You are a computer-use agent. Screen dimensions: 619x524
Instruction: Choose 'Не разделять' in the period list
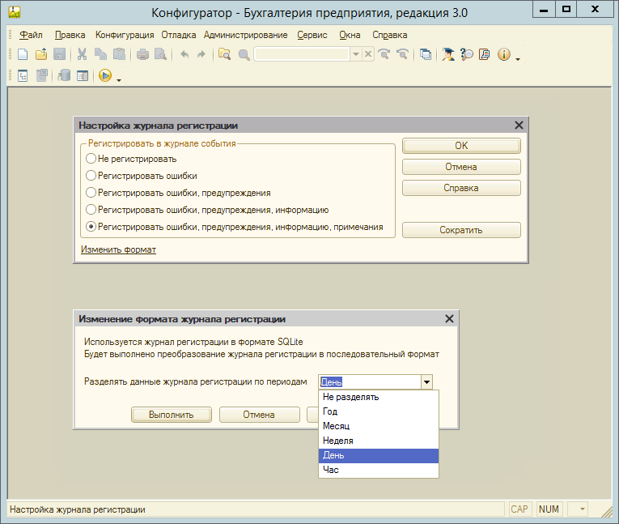[x=379, y=397]
